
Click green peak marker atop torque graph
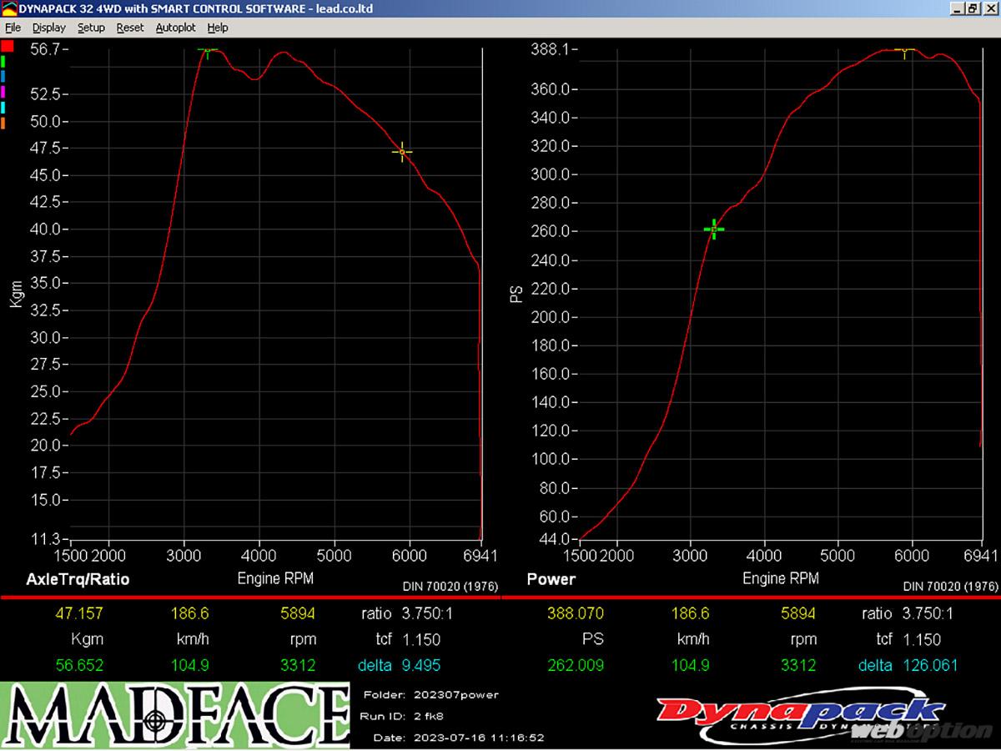pos(207,51)
